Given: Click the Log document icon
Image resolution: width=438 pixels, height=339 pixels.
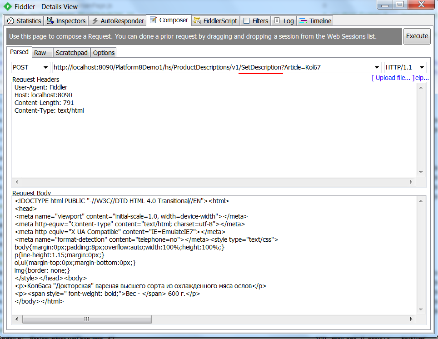Looking at the screenshot, I should click(277, 21).
